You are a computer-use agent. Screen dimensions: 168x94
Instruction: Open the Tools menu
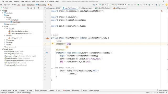tap(42, 1)
